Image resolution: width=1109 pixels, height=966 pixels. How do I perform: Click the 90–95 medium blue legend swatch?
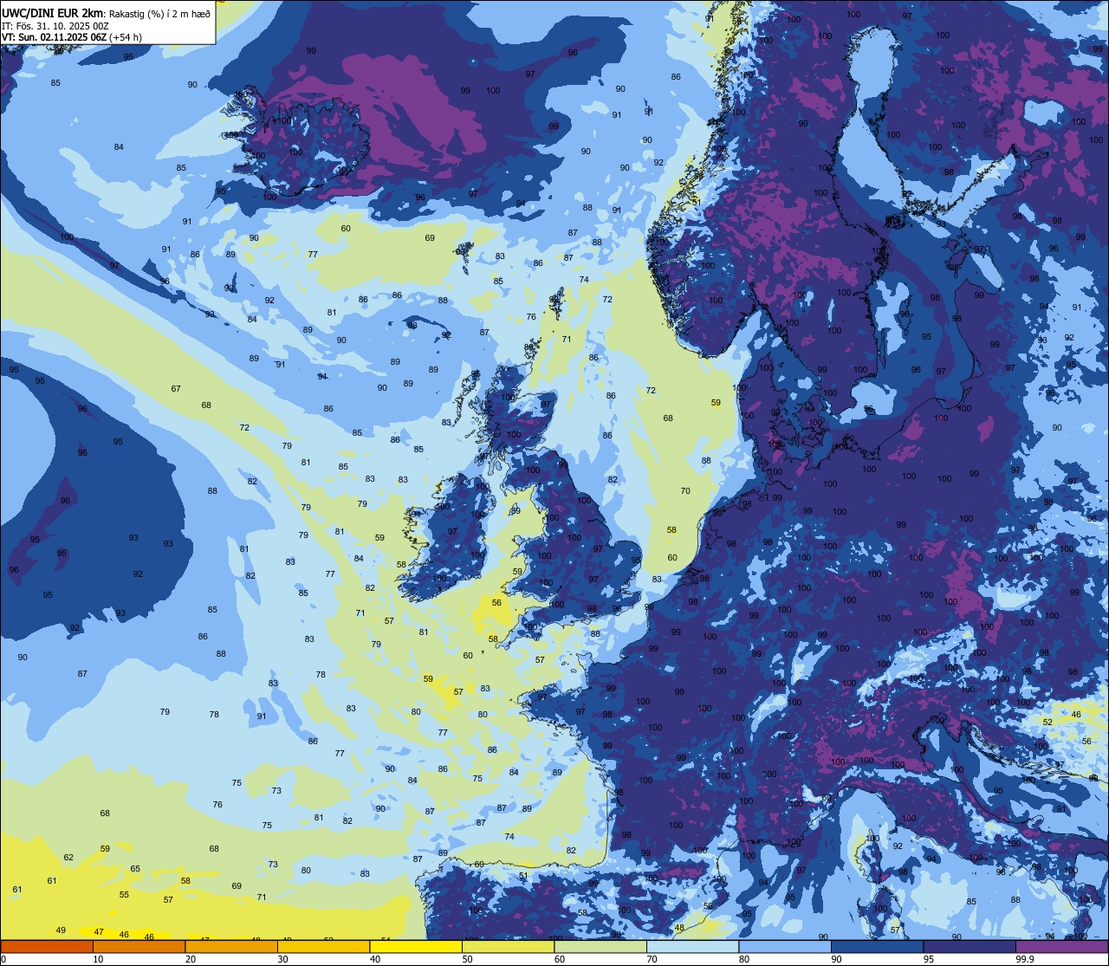(x=877, y=946)
